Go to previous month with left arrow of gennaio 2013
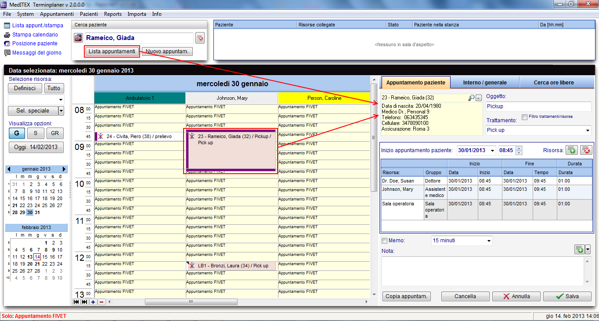The image size is (599, 321). click(x=8, y=169)
